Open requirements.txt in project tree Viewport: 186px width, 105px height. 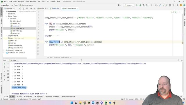point(16,48)
